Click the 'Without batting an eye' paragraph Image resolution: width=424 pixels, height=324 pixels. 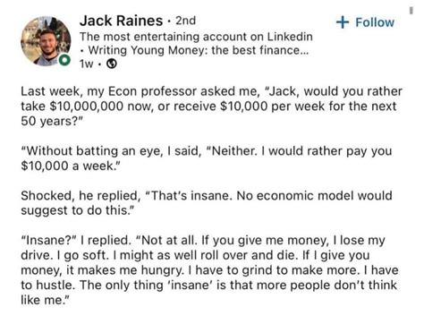[206, 158]
